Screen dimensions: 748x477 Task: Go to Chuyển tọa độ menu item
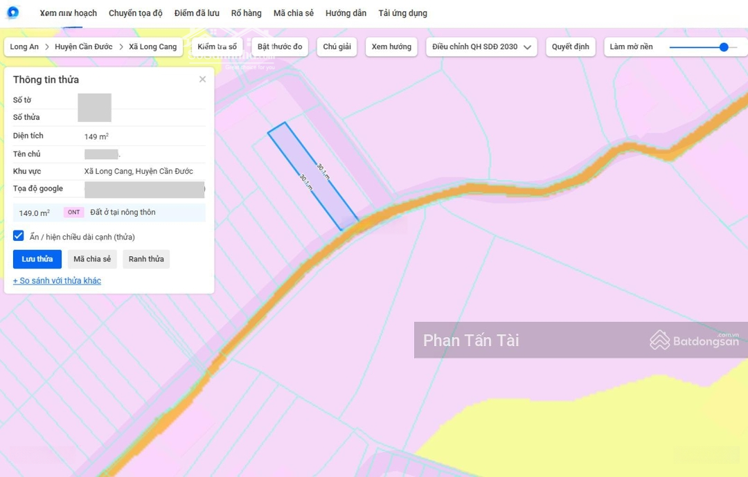[136, 13]
